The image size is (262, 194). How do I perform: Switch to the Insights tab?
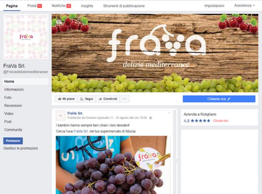coord(87,6)
